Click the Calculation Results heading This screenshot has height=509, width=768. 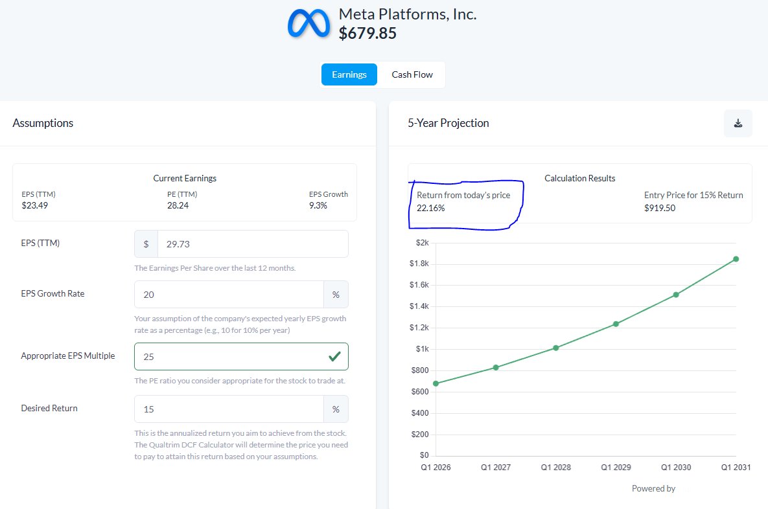pos(580,178)
